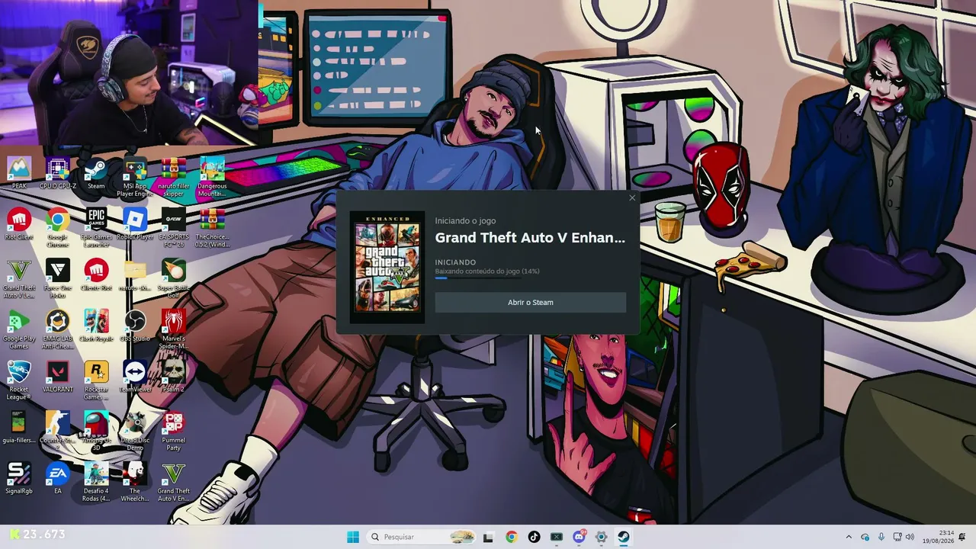This screenshot has width=976, height=549.
Task: Launch Dread Disc Demo shortcut
Action: tap(135, 432)
